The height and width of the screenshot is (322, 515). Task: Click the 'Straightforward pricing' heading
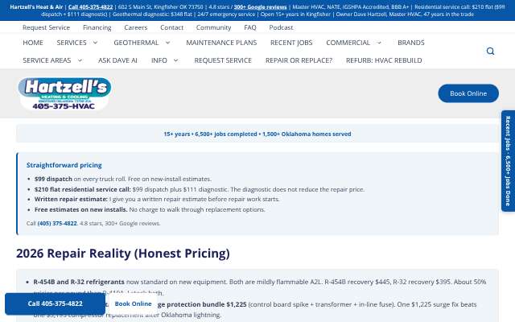coord(64,165)
